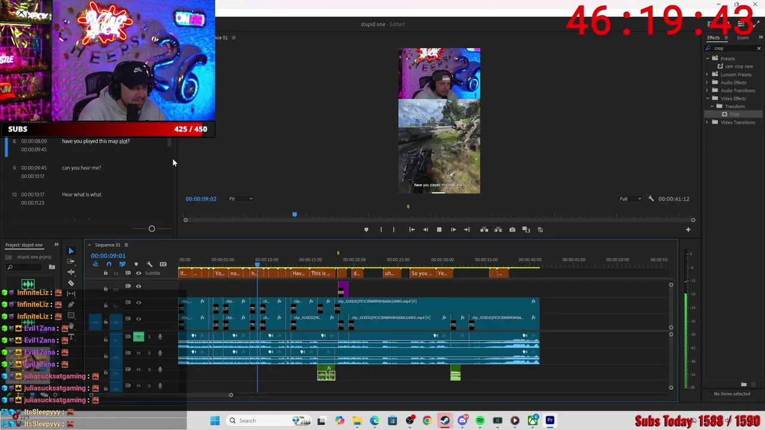Screen dimensions: 765x430
Task: Open the Full playback resolution dropdown
Action: (630, 199)
